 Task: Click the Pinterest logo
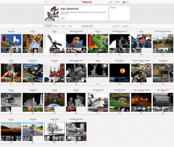pyautogui.click(x=87, y=2)
